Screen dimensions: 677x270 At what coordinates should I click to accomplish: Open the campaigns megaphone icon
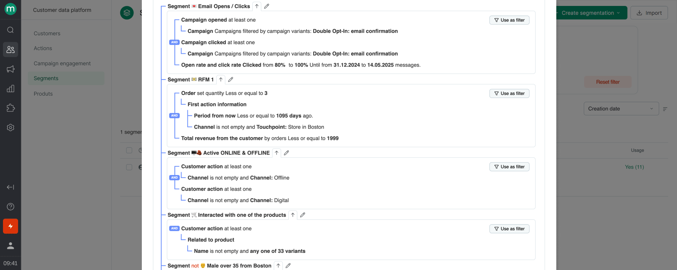click(10, 69)
